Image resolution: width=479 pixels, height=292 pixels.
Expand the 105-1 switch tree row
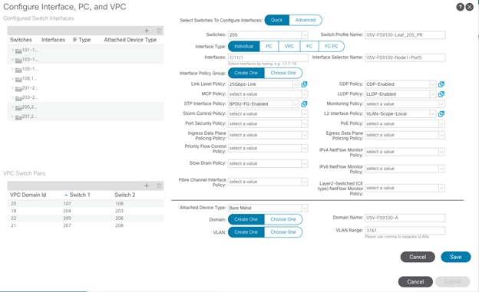point(12,69)
